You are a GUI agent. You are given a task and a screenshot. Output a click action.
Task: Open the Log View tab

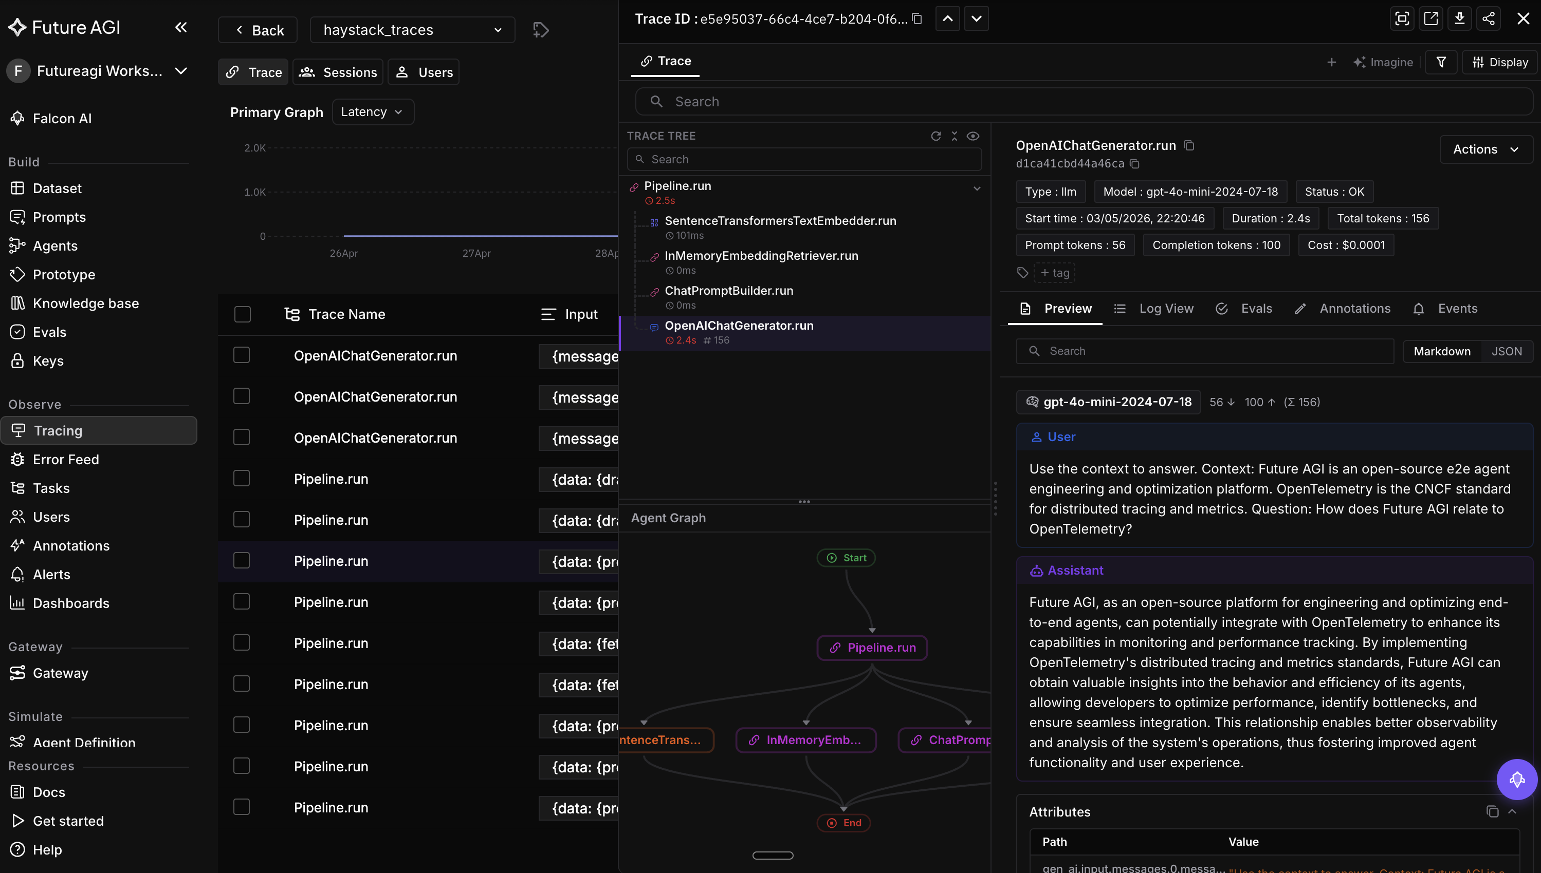click(1153, 308)
